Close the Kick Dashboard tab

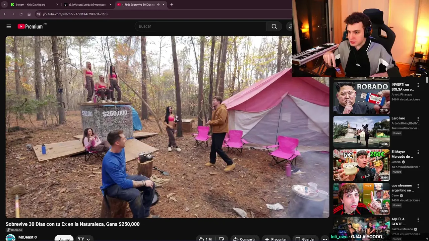pyautogui.click(x=57, y=5)
